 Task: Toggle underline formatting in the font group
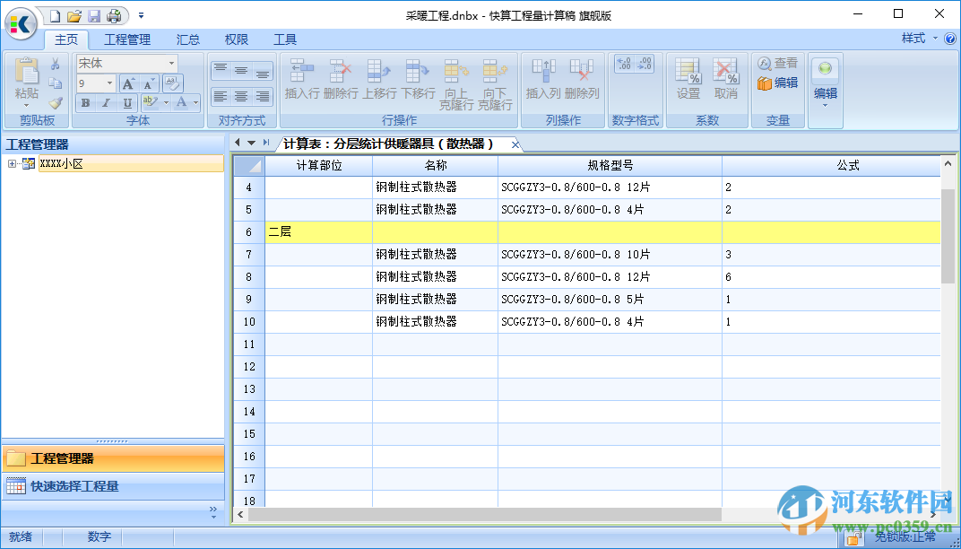(126, 103)
